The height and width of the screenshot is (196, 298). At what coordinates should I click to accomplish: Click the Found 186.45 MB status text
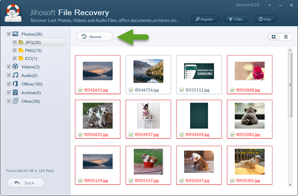pyautogui.click(x=30, y=171)
